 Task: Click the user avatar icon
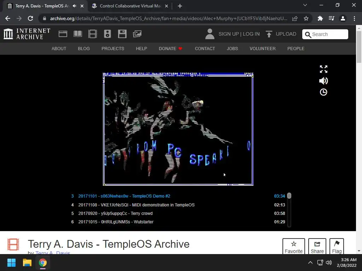coord(210,34)
